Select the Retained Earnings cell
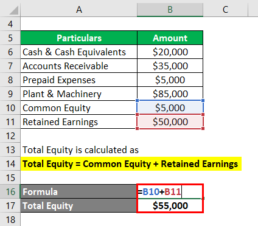 [78, 122]
